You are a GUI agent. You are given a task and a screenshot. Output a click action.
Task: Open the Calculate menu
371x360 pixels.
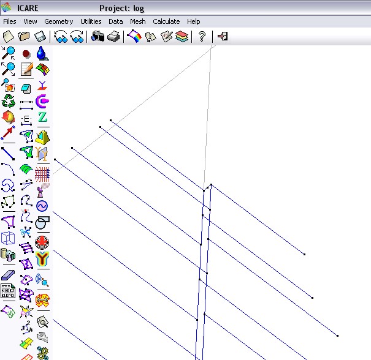(166, 21)
